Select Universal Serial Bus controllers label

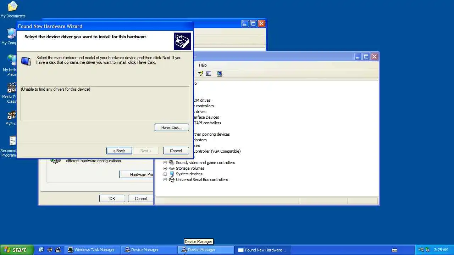tap(202, 180)
